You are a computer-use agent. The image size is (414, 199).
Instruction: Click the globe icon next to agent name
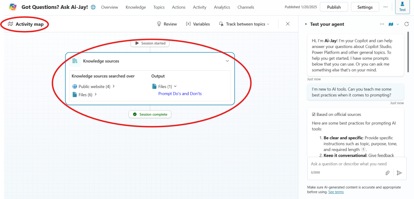(x=93, y=7)
